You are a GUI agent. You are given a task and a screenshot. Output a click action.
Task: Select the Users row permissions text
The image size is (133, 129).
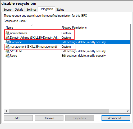[84, 56]
